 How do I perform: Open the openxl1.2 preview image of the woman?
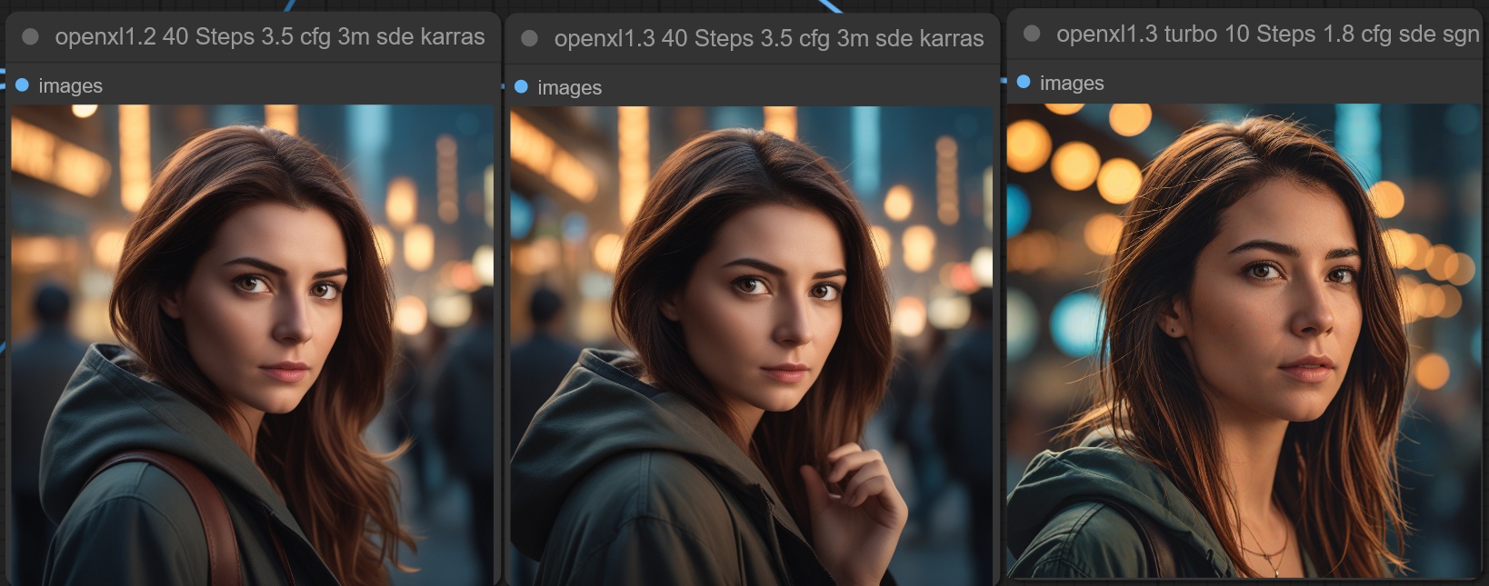point(252,344)
